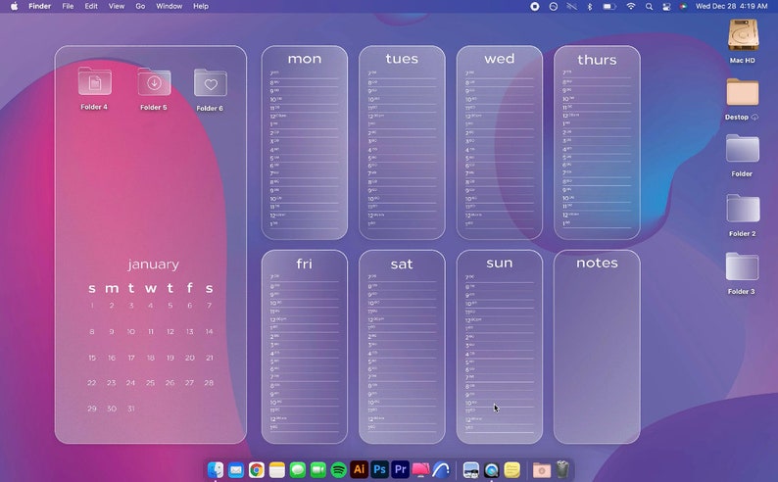The width and height of the screenshot is (778, 482).
Task: Open the blue arc app in Dock
Action: point(441,469)
